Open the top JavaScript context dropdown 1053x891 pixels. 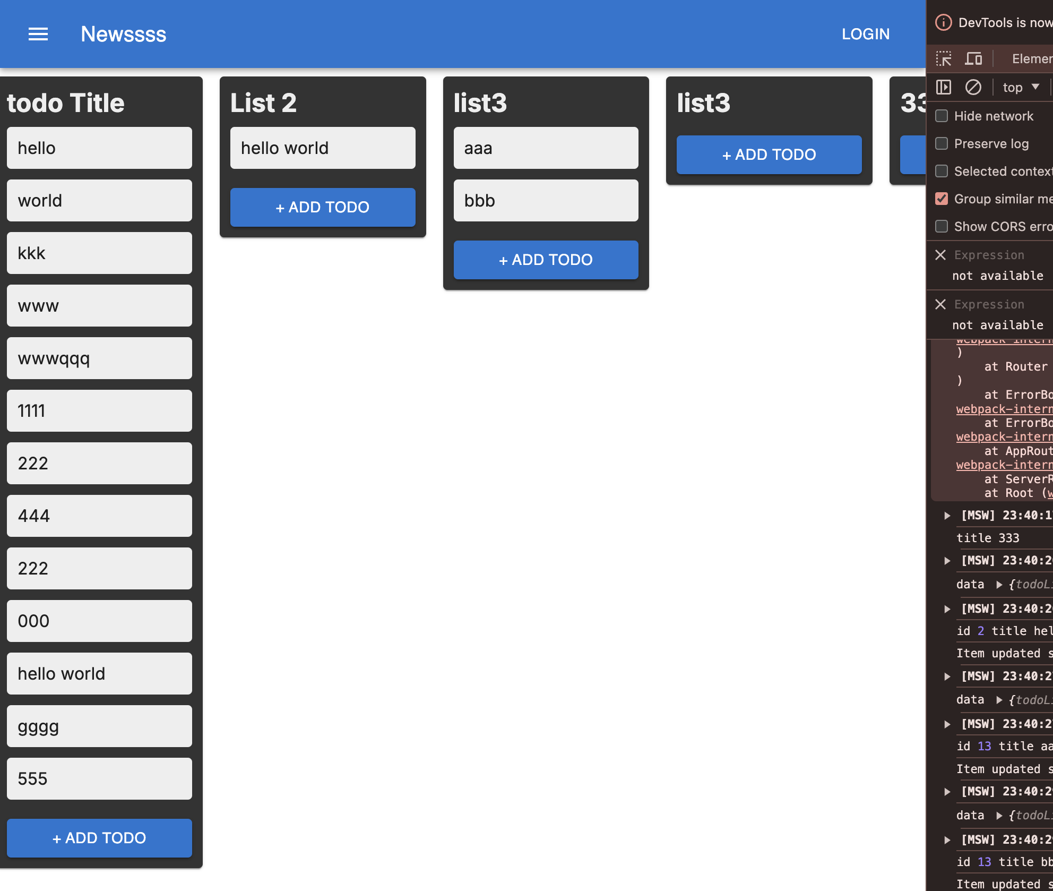click(1021, 87)
